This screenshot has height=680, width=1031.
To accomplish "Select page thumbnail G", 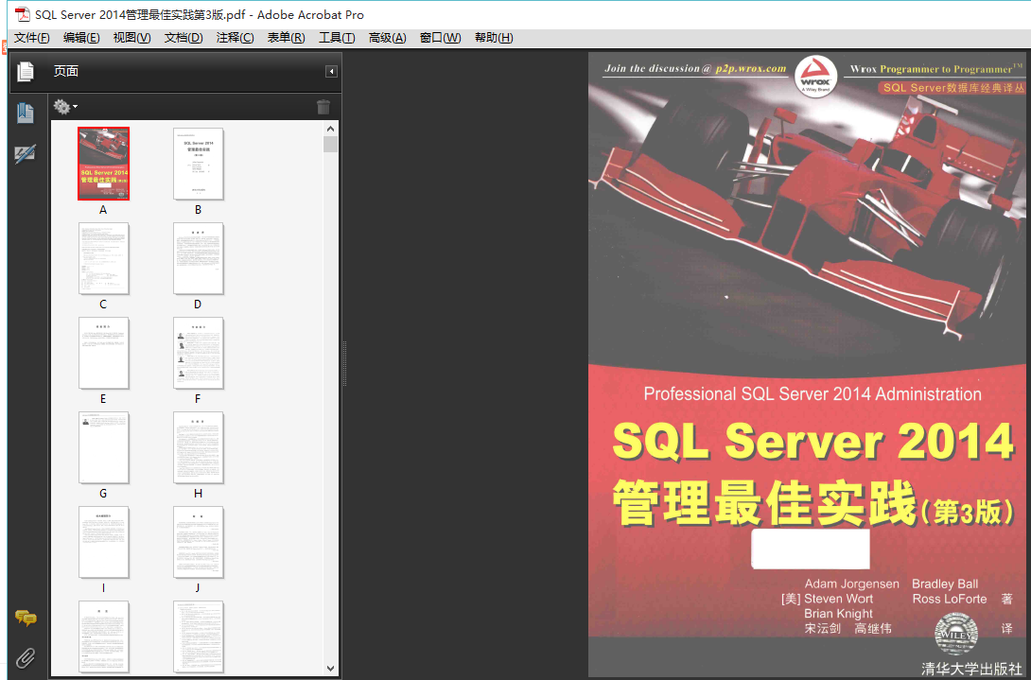I will [103, 447].
